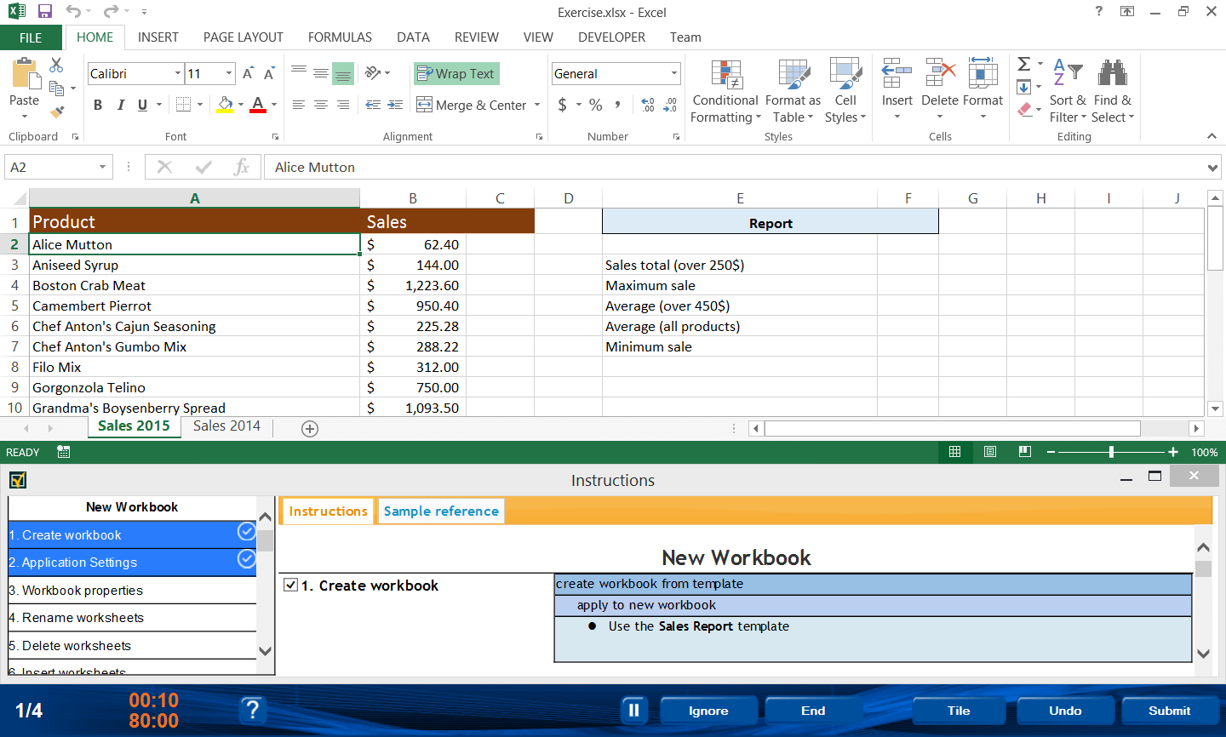The image size is (1226, 737).
Task: Toggle Bold formatting
Action: point(98,105)
